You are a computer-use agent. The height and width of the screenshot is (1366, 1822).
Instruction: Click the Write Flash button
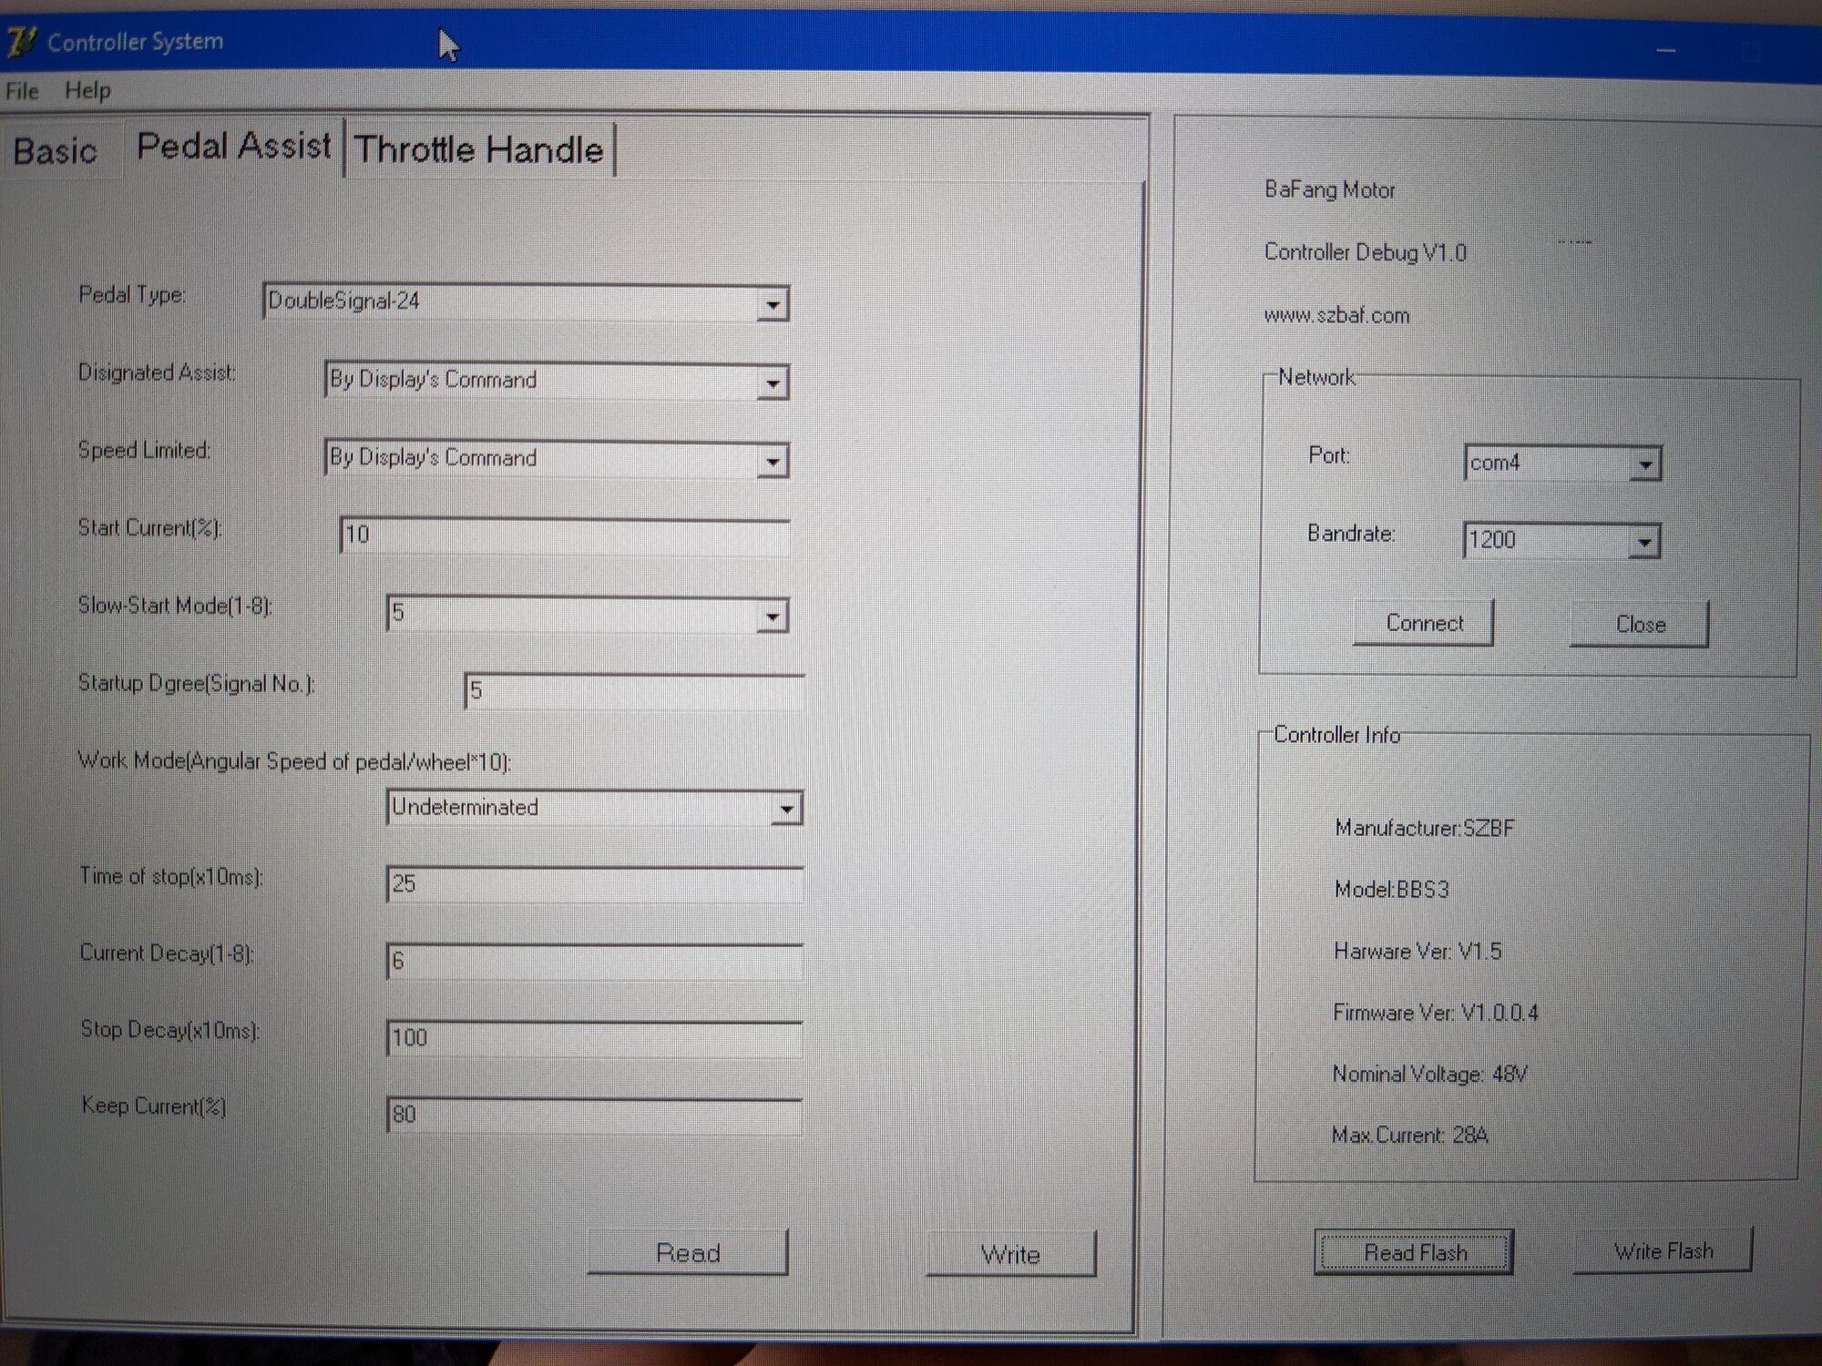coord(1663,1251)
